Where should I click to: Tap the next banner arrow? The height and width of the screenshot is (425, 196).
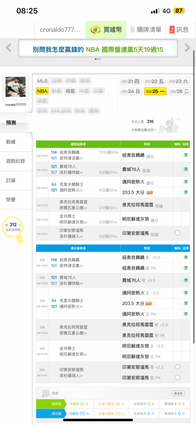(x=188, y=48)
